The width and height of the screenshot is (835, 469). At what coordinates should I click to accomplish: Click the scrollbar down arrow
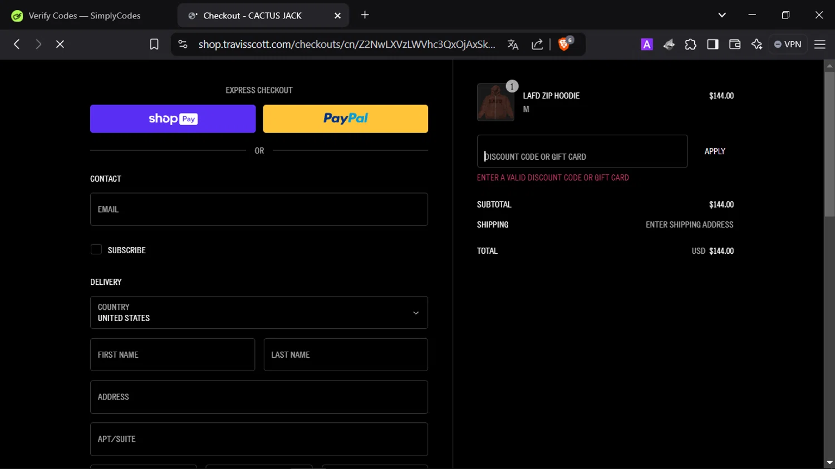[829, 463]
